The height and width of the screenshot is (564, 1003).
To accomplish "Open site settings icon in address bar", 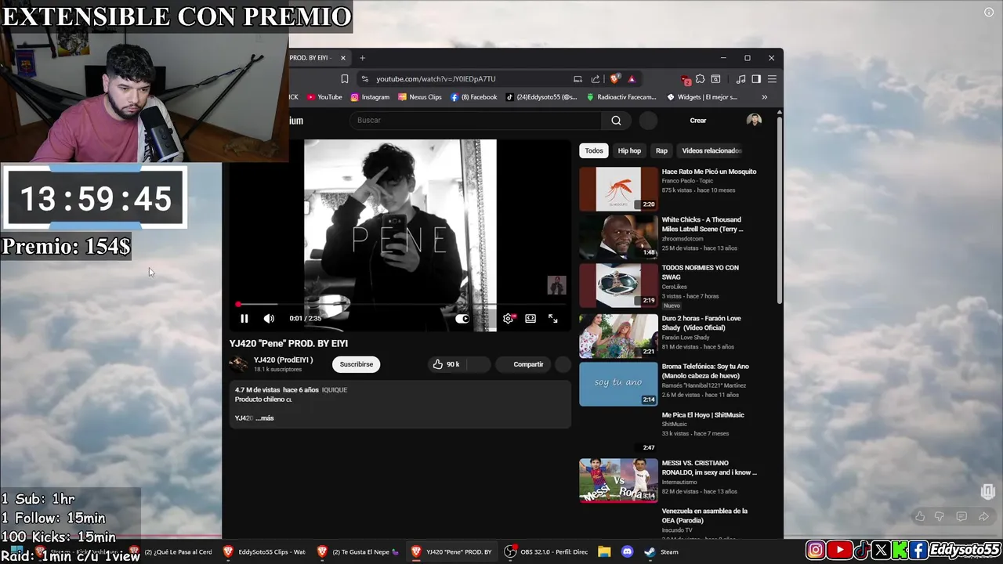I will (x=364, y=79).
